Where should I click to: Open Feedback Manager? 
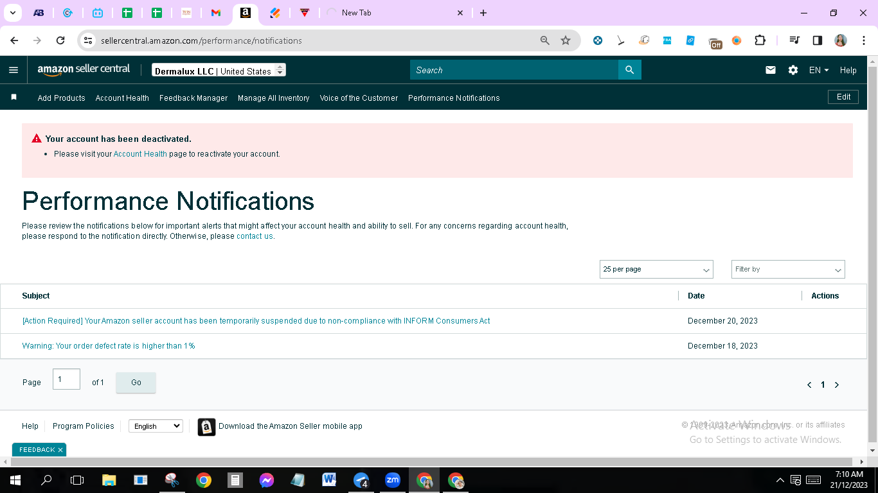(x=193, y=98)
